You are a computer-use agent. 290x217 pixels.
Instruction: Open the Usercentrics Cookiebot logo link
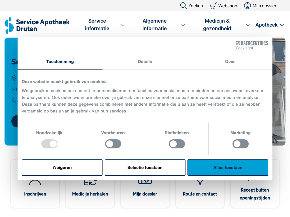pyautogui.click(x=252, y=45)
